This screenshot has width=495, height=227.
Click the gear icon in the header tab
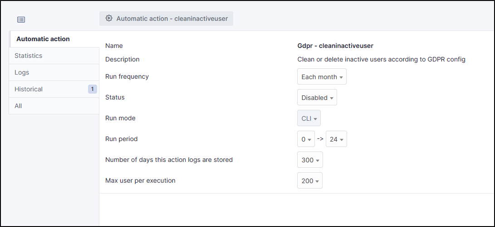[108, 19]
